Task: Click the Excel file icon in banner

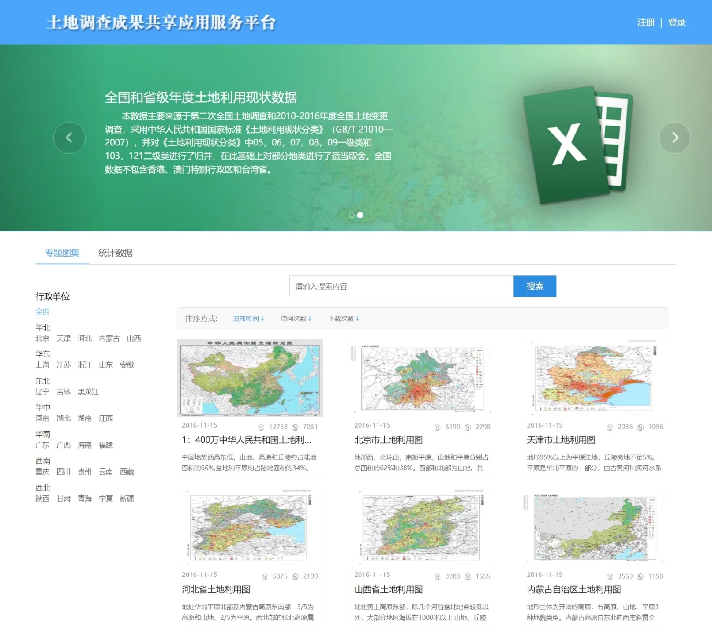Action: [578, 145]
